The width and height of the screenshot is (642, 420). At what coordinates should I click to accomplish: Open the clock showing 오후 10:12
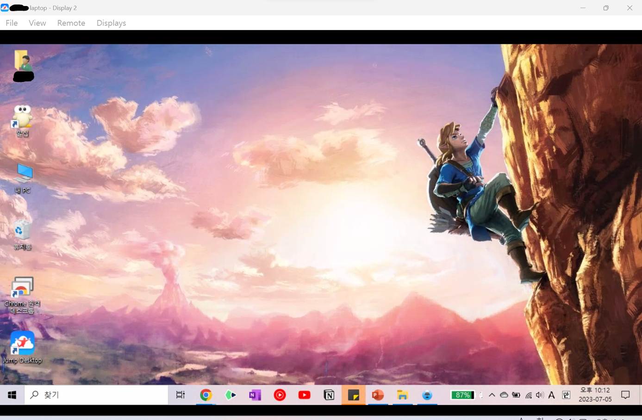point(595,395)
